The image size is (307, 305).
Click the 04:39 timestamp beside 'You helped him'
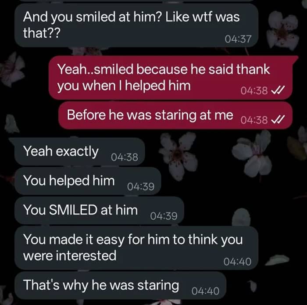pyautogui.click(x=141, y=187)
